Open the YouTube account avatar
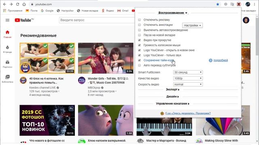This screenshot has height=145, width=259. 246,20
